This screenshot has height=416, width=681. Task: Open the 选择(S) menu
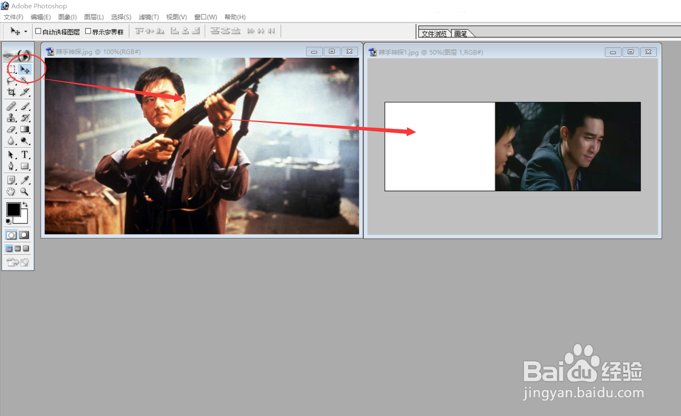click(121, 17)
